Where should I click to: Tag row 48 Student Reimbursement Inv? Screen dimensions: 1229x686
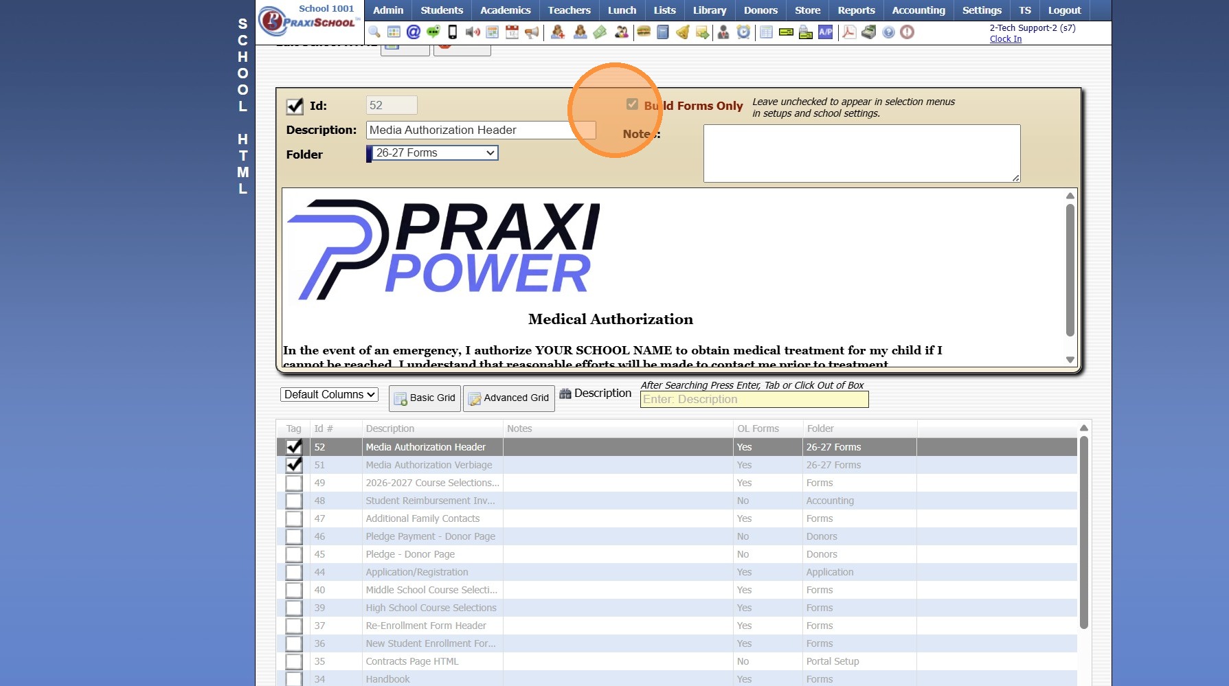click(x=294, y=501)
